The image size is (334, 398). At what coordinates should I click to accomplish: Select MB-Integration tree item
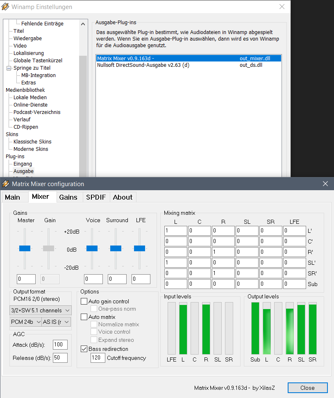39,75
